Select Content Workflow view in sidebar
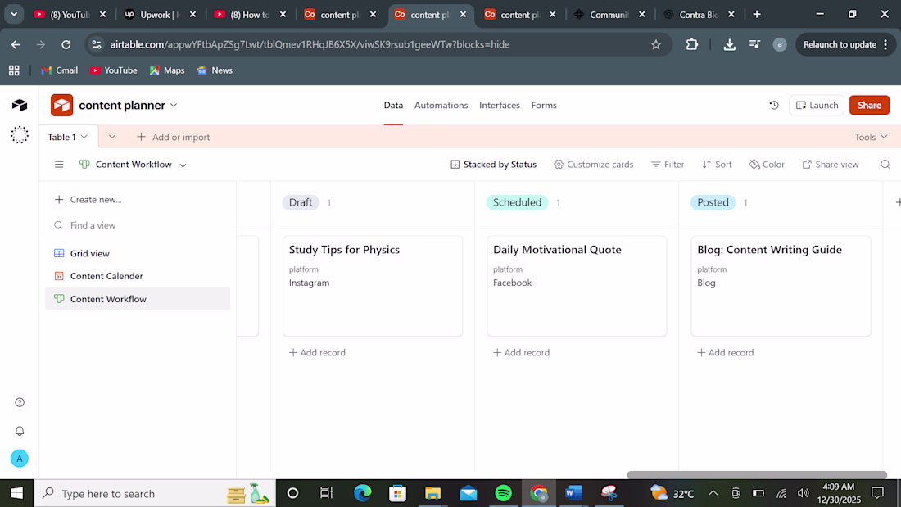The width and height of the screenshot is (901, 507). click(x=138, y=299)
